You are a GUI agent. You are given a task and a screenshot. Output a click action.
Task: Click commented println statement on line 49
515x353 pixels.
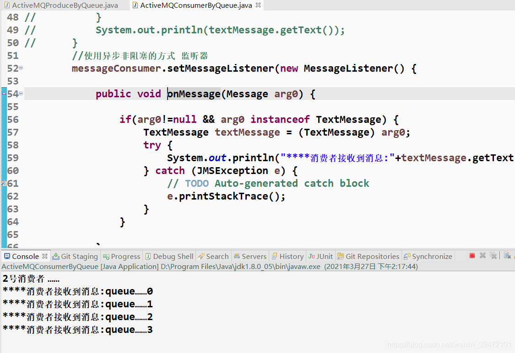[220, 30]
